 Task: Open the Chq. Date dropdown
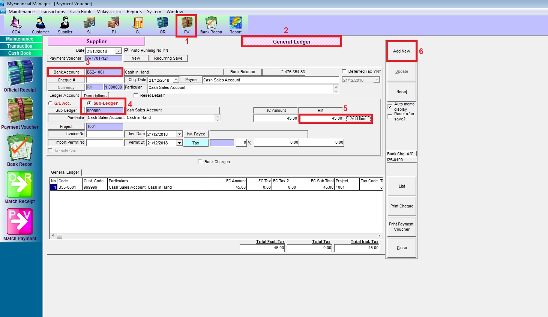click(x=176, y=80)
